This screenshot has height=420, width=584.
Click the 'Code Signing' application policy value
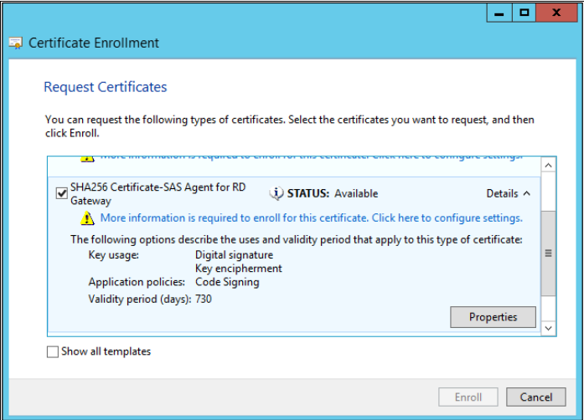pos(227,282)
